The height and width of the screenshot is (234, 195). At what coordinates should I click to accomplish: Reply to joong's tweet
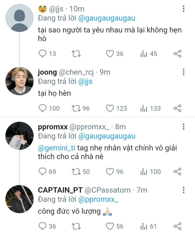tap(43, 109)
